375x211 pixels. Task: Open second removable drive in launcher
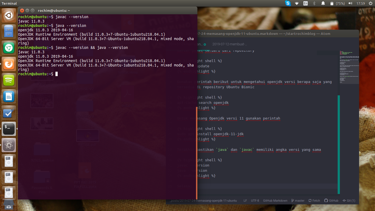click(x=9, y=177)
